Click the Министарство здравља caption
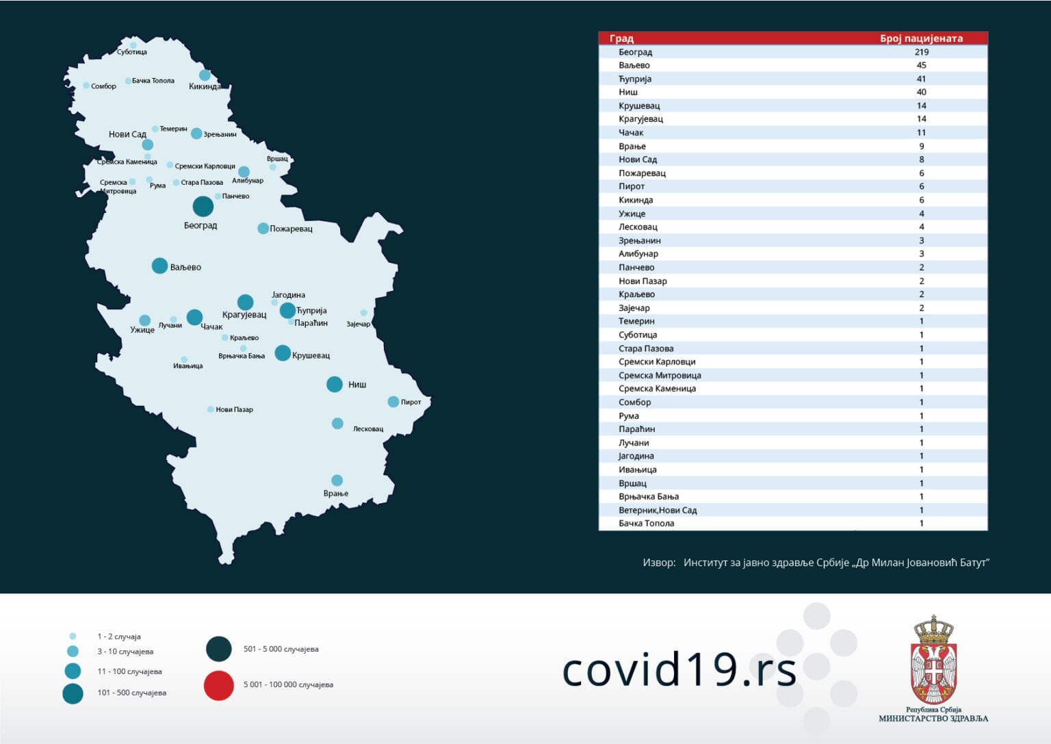This screenshot has width=1051, height=744. [x=933, y=718]
